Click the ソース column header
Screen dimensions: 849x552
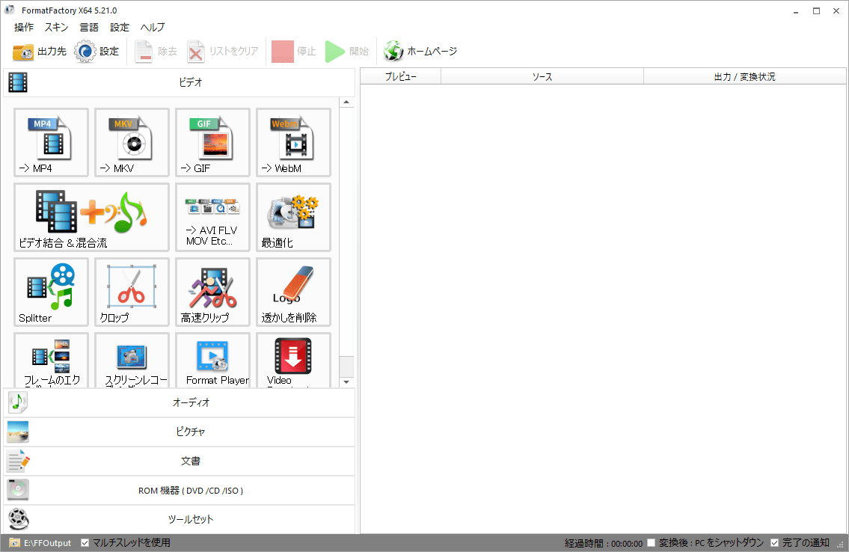coord(542,77)
